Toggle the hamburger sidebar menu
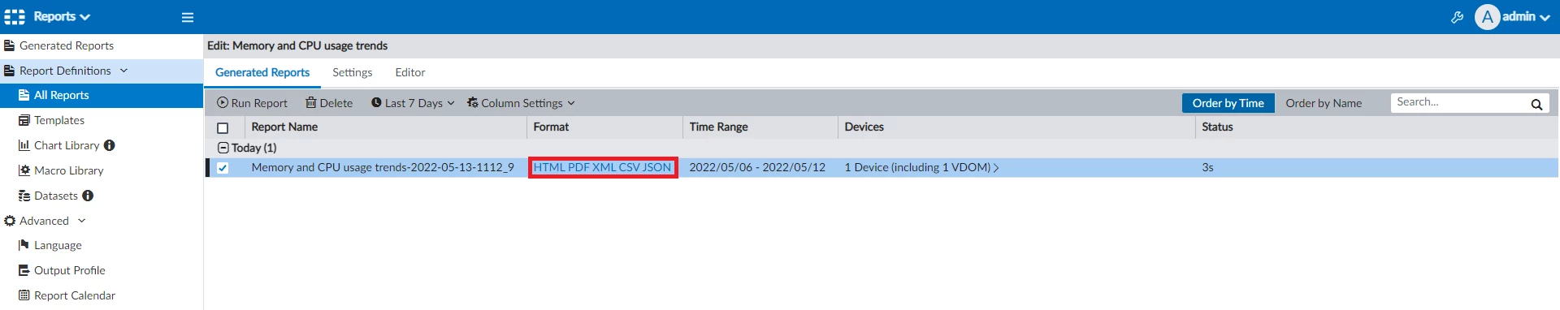1560x310 pixels. (x=188, y=17)
